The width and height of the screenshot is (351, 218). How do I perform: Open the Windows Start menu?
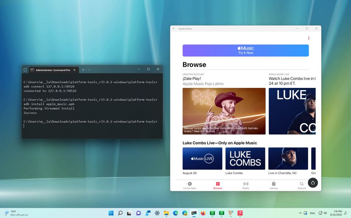click(111, 213)
